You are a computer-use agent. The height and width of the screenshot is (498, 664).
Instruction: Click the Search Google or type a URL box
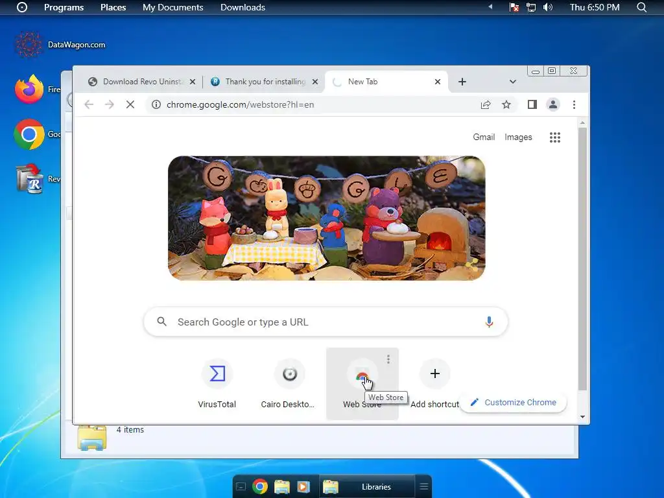click(326, 322)
